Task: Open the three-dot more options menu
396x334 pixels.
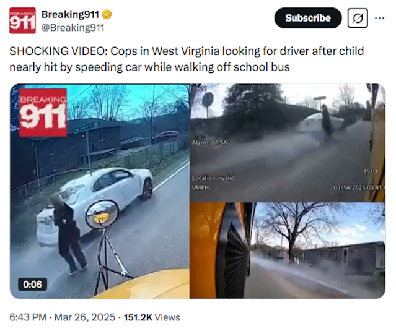Action: (x=379, y=18)
